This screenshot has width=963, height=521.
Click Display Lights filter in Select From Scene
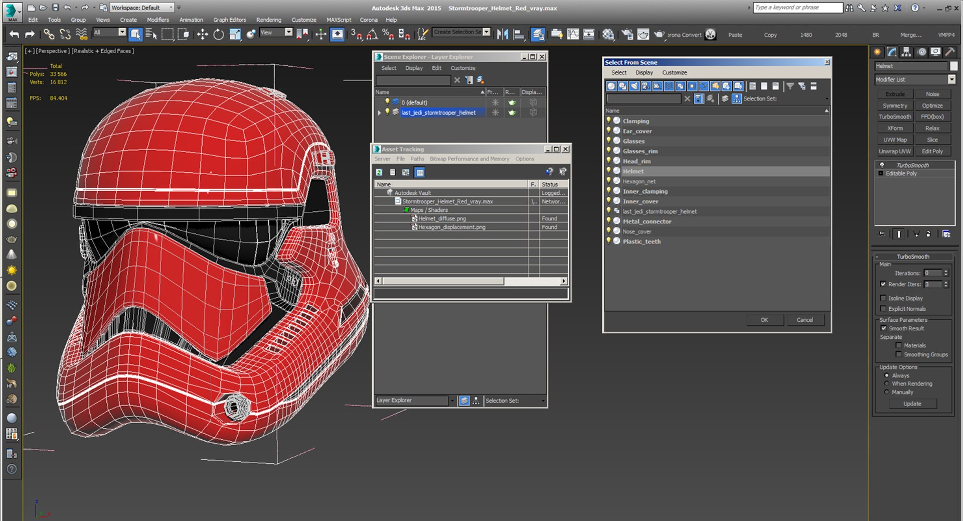[x=634, y=86]
